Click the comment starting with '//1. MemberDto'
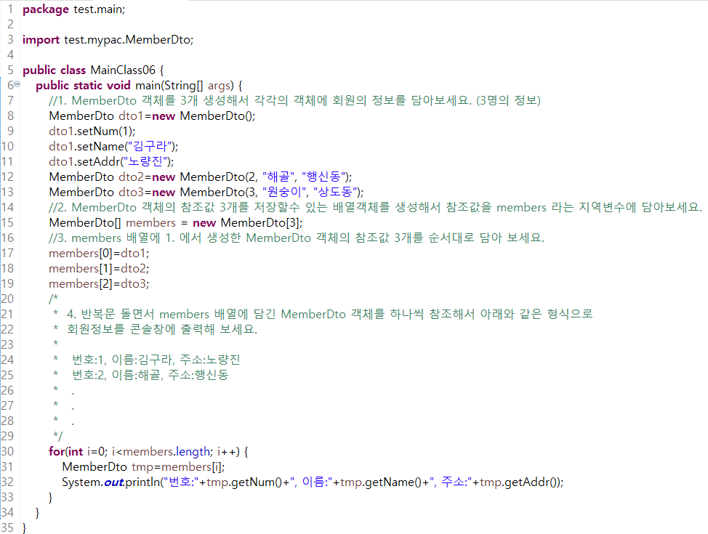This screenshot has height=534, width=708. 295,100
